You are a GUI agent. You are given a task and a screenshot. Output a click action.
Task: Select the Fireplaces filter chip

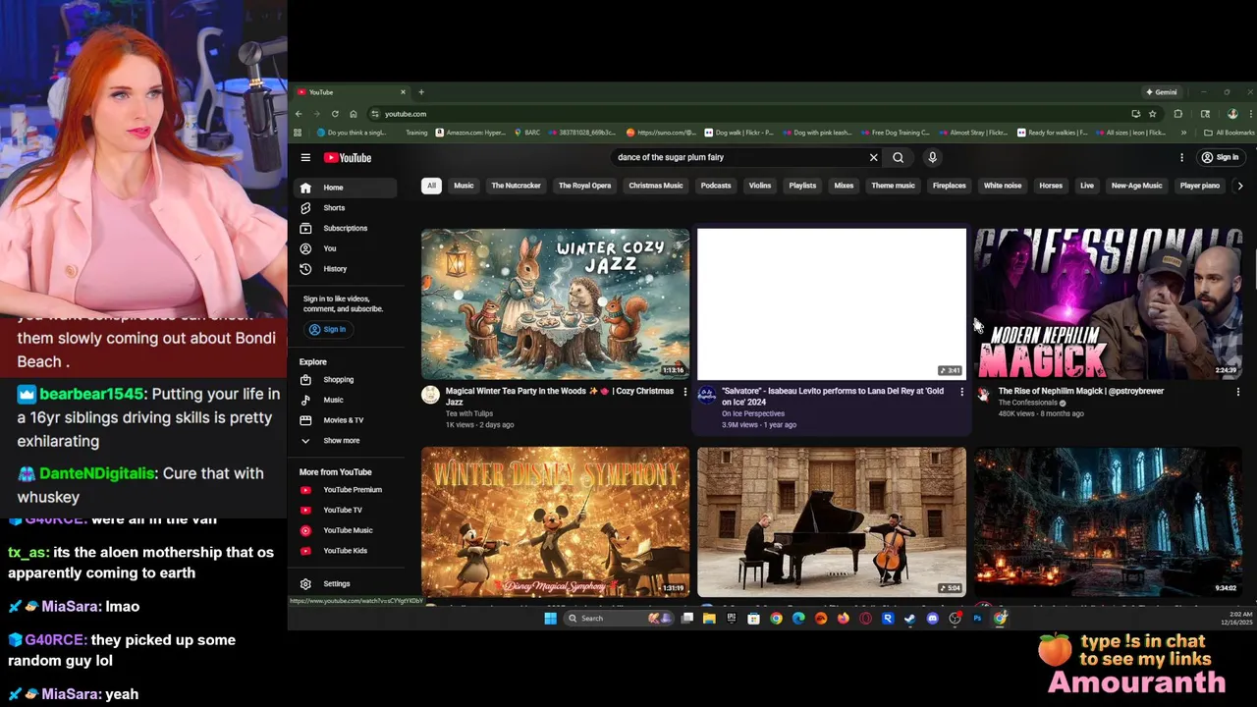click(x=950, y=186)
